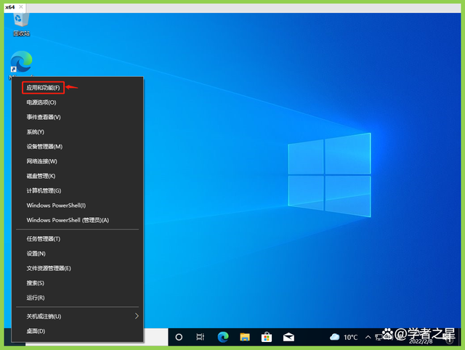Open 文件资源管理器(E)
This screenshot has height=350, width=465.
[x=77, y=268]
